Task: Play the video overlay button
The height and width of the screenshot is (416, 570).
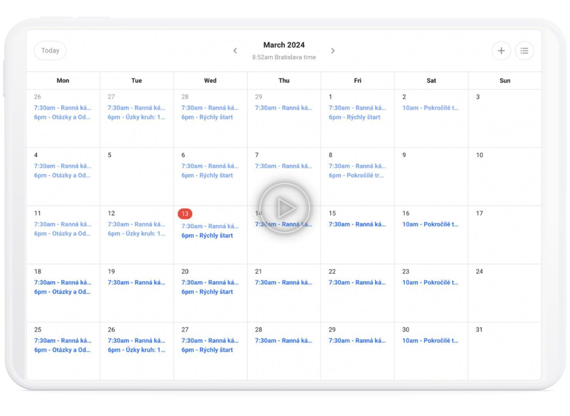Action: (285, 208)
